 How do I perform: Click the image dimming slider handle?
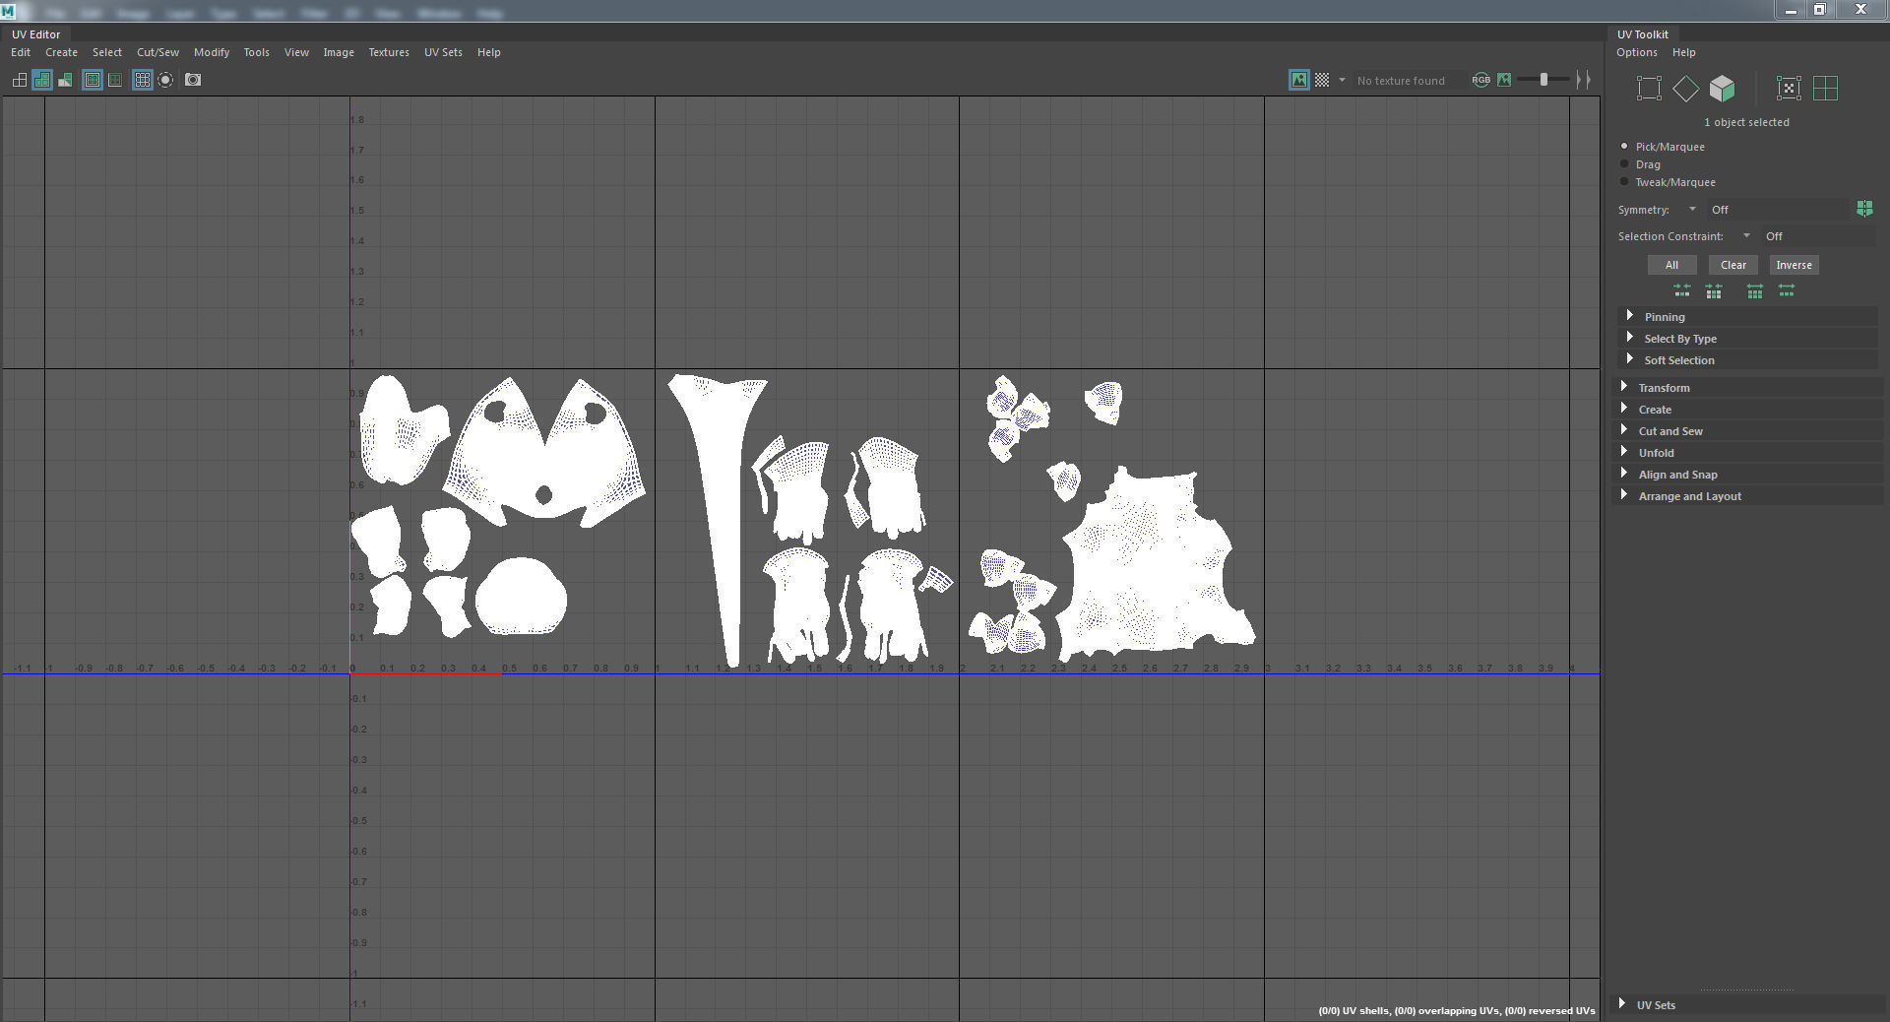pos(1543,80)
